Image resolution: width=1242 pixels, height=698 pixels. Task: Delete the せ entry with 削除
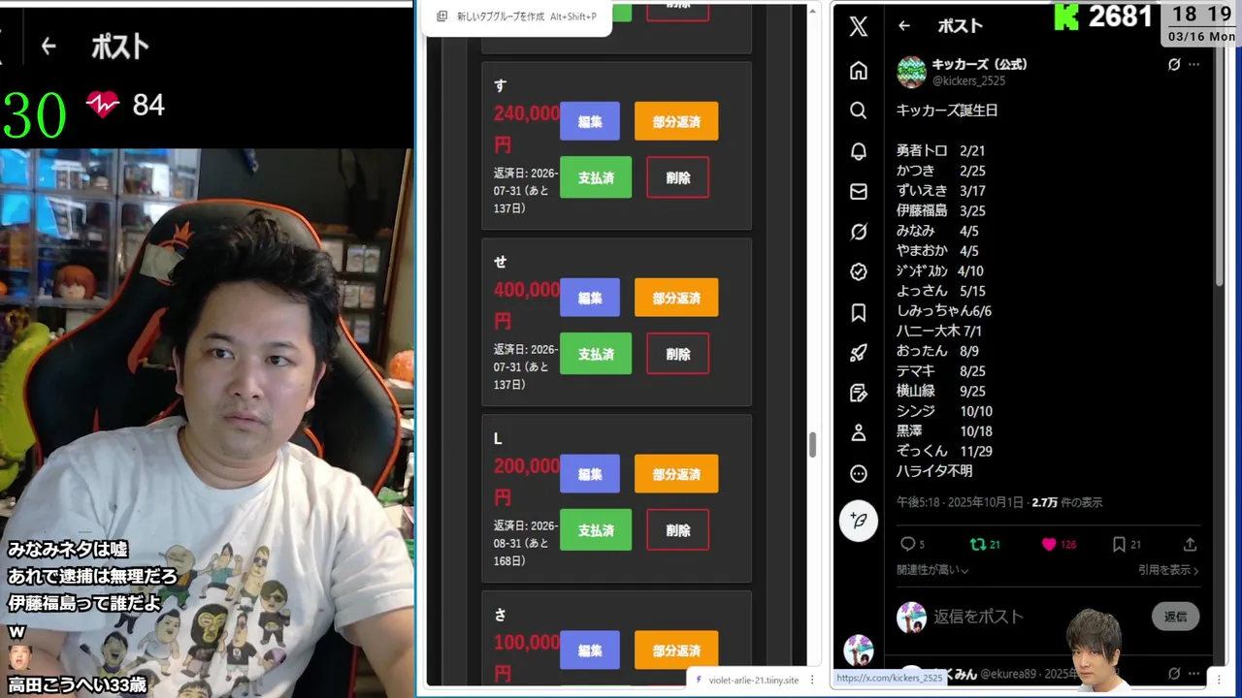click(677, 354)
